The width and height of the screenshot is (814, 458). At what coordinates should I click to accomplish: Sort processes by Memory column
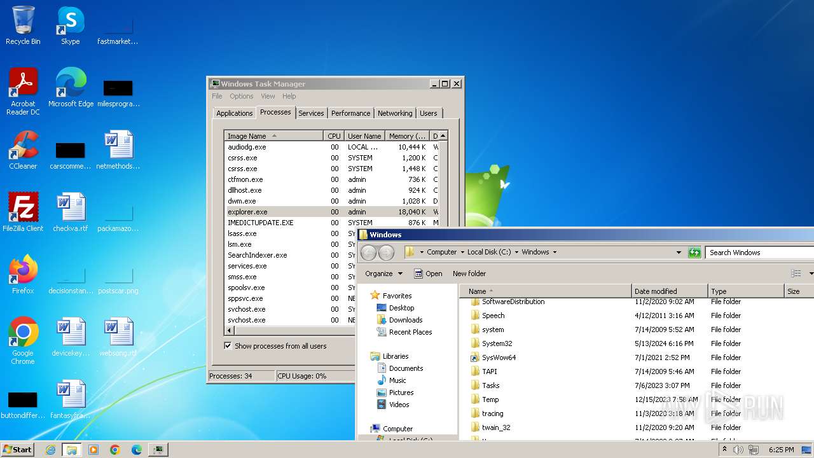[408, 135]
